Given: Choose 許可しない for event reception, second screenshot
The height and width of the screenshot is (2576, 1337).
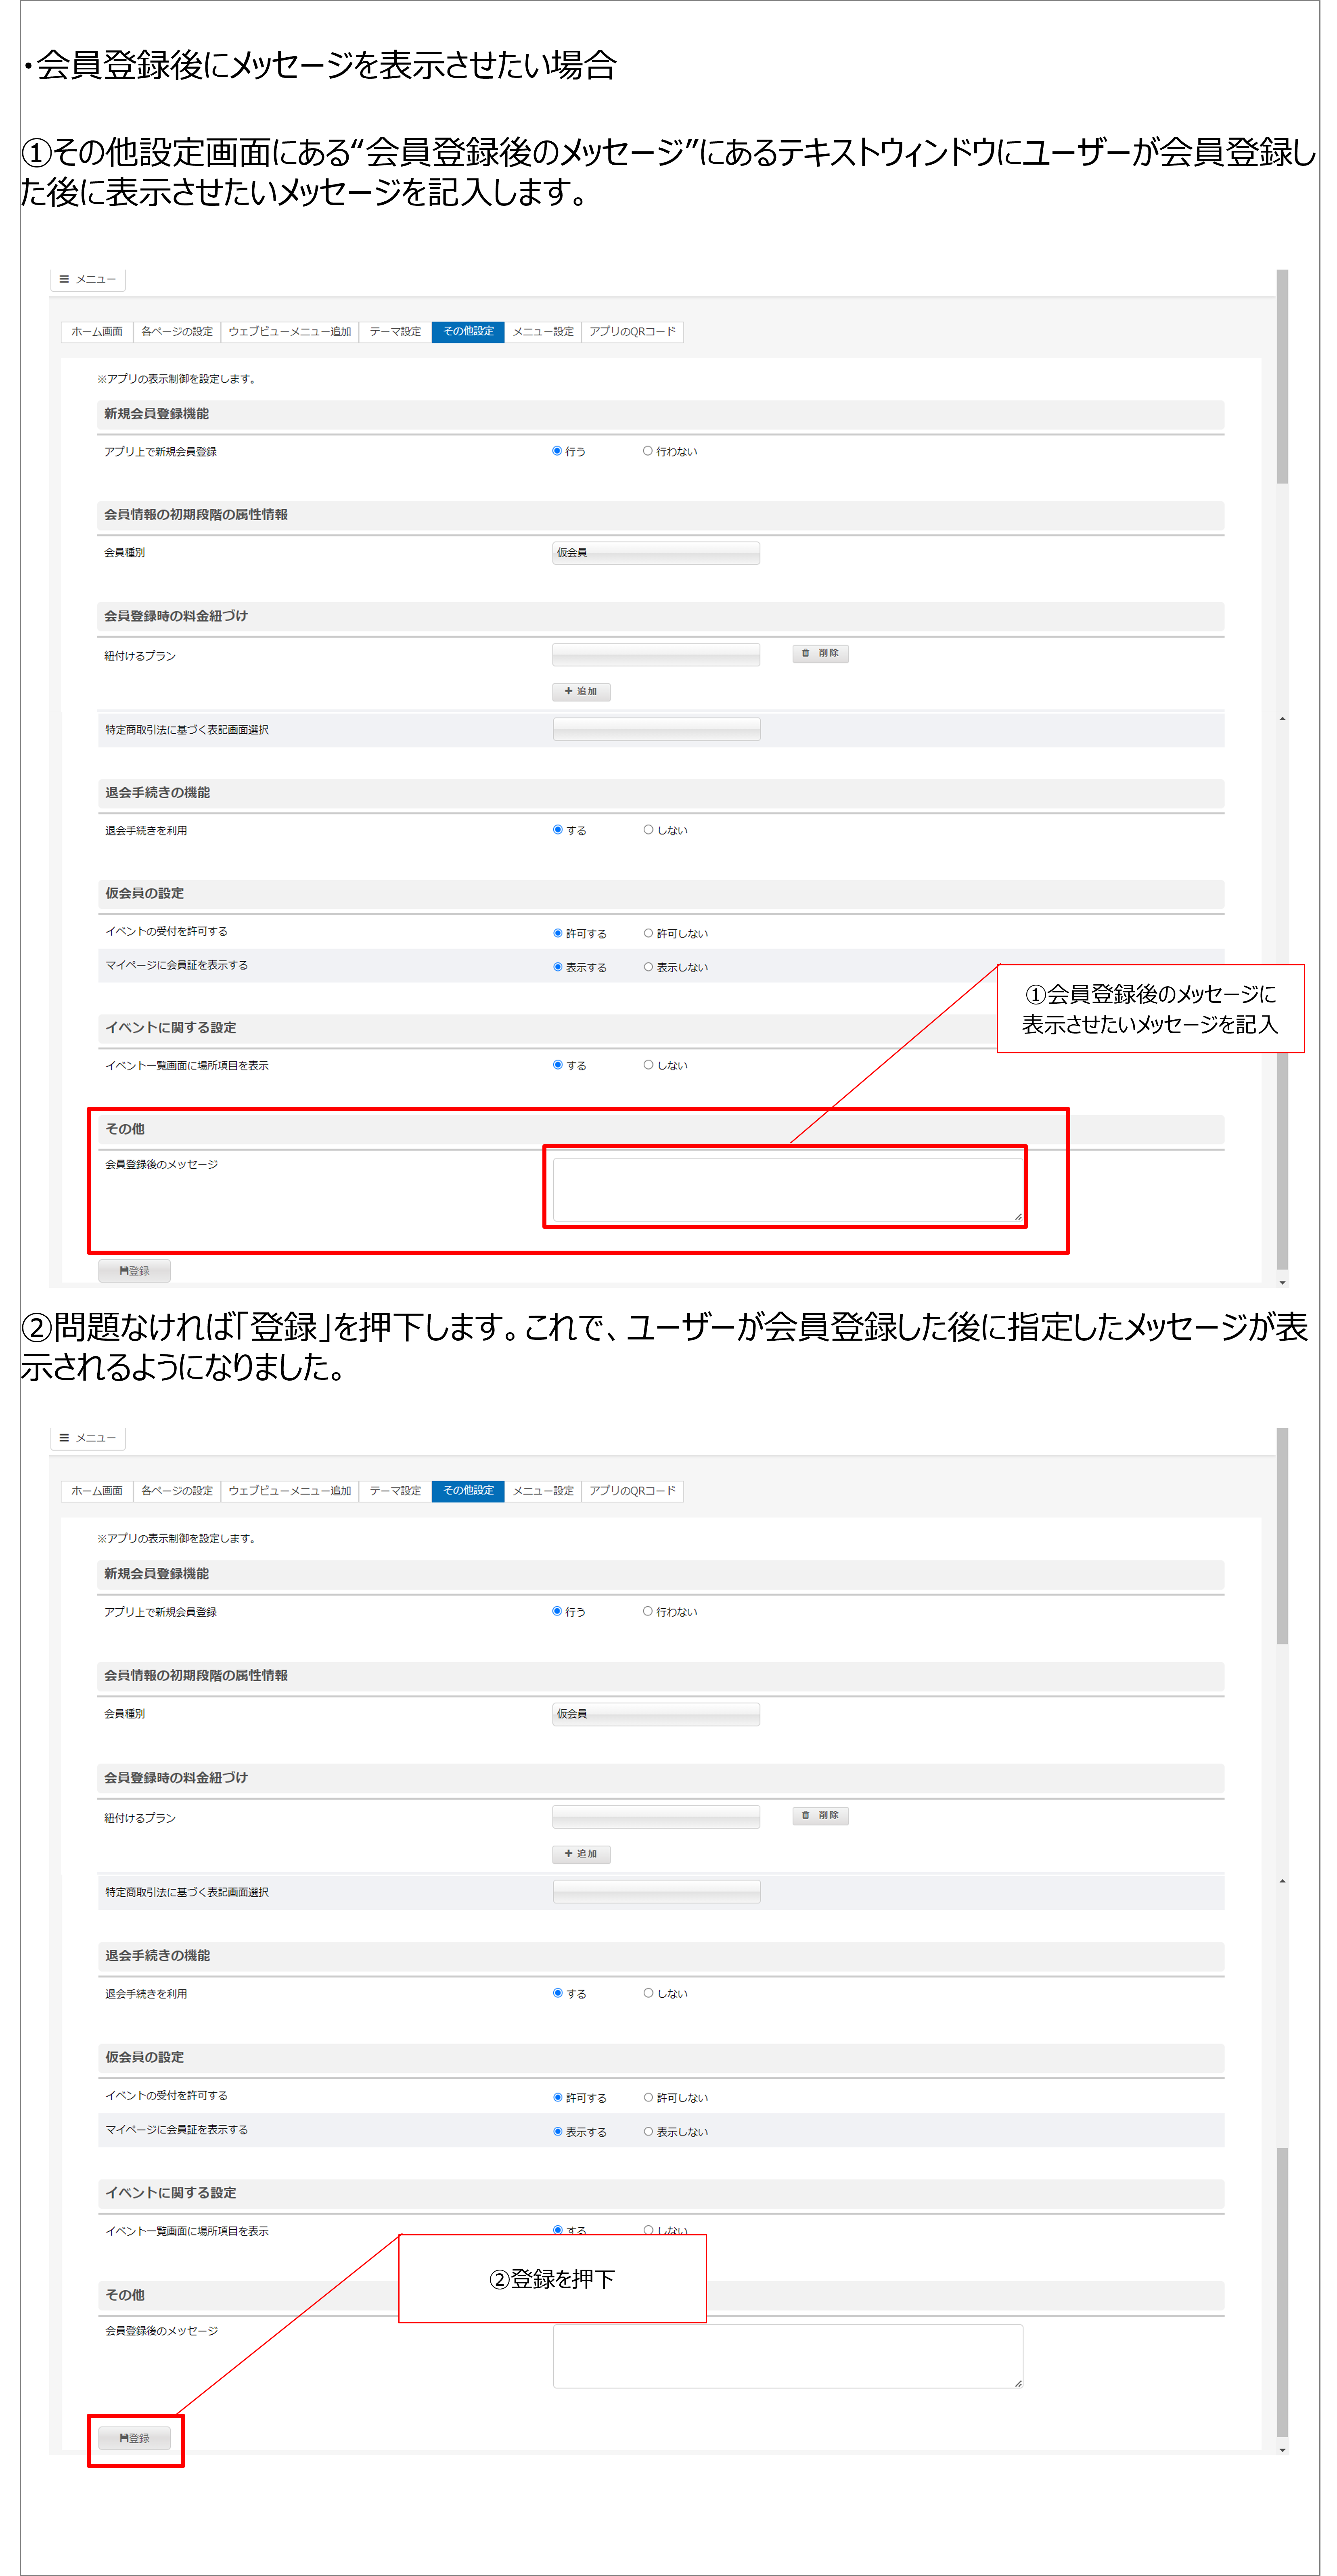Looking at the screenshot, I should click(649, 2097).
